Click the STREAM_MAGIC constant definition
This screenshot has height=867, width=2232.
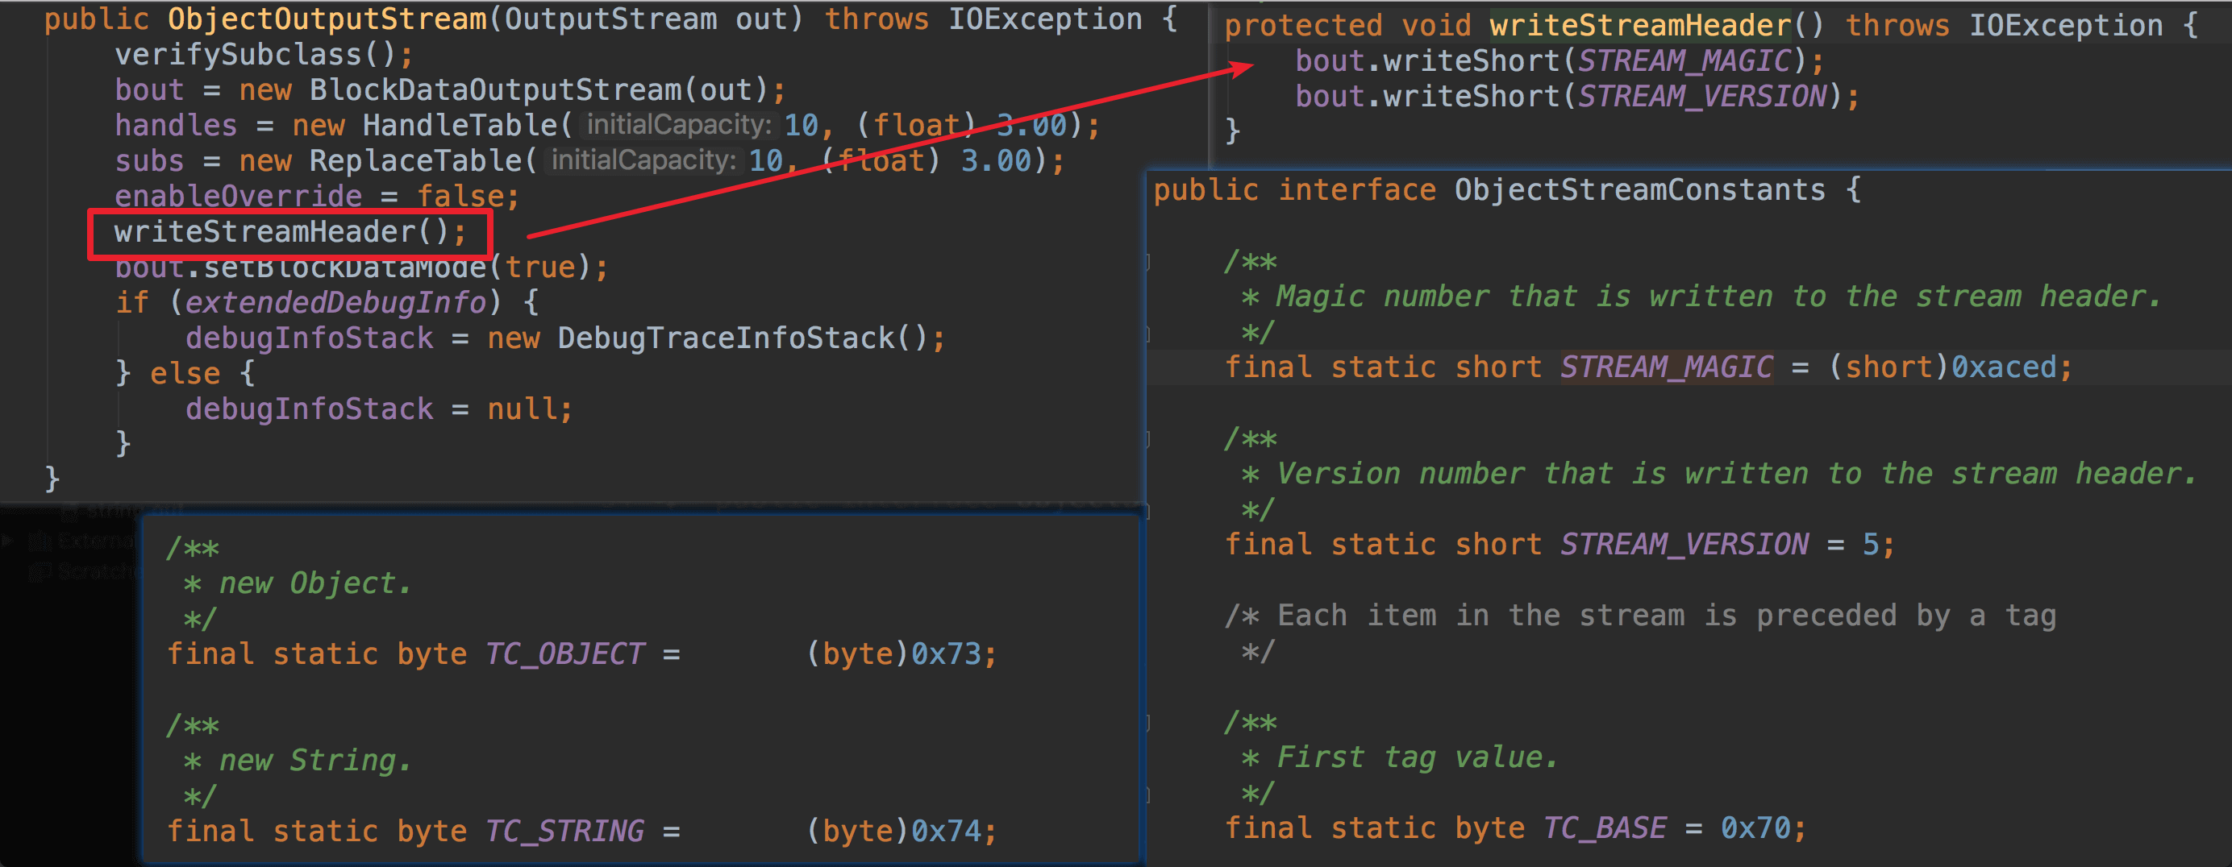pos(1666,367)
